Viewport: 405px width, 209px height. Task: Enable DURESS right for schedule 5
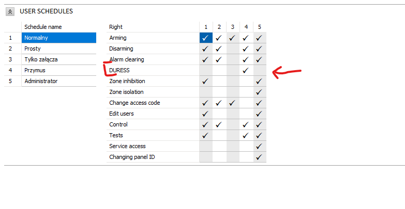pos(260,70)
